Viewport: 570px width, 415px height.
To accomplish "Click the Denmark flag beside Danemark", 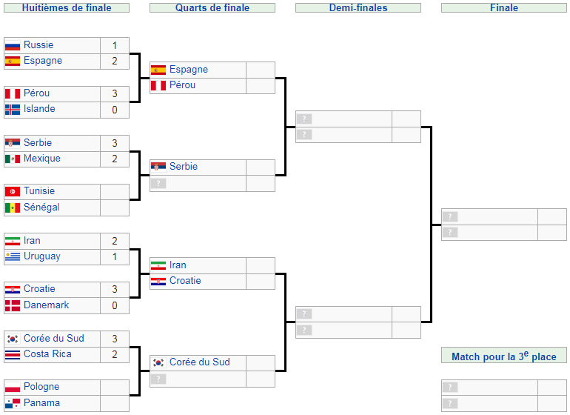I will pyautogui.click(x=13, y=305).
